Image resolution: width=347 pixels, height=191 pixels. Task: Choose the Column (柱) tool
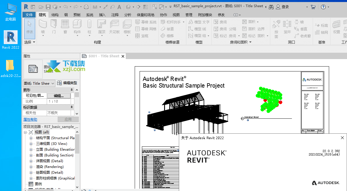89,28
